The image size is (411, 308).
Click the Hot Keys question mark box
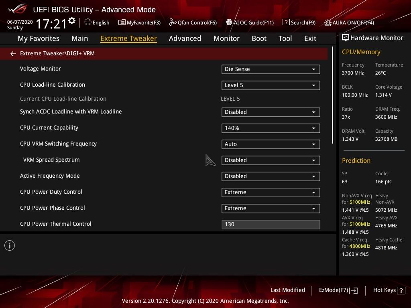(401, 290)
